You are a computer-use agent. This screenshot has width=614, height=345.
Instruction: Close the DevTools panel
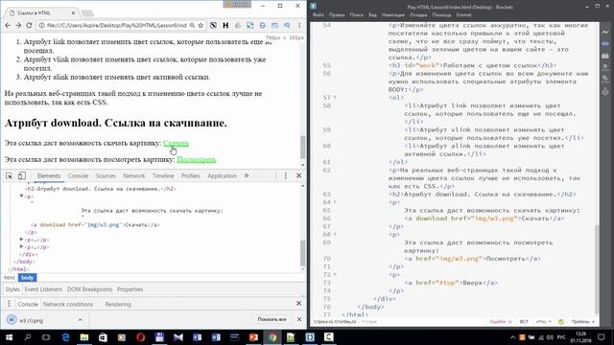click(298, 175)
